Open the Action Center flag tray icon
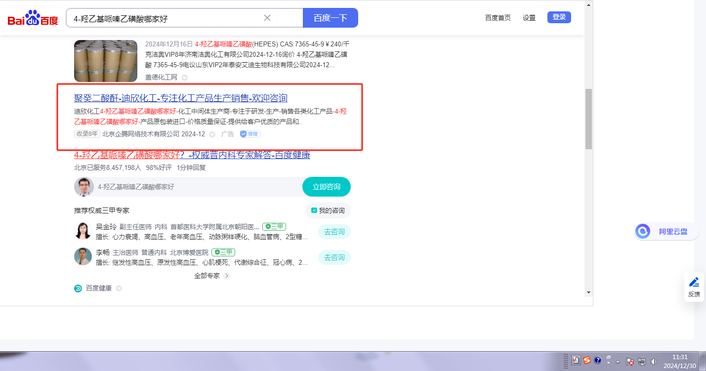 (630, 361)
